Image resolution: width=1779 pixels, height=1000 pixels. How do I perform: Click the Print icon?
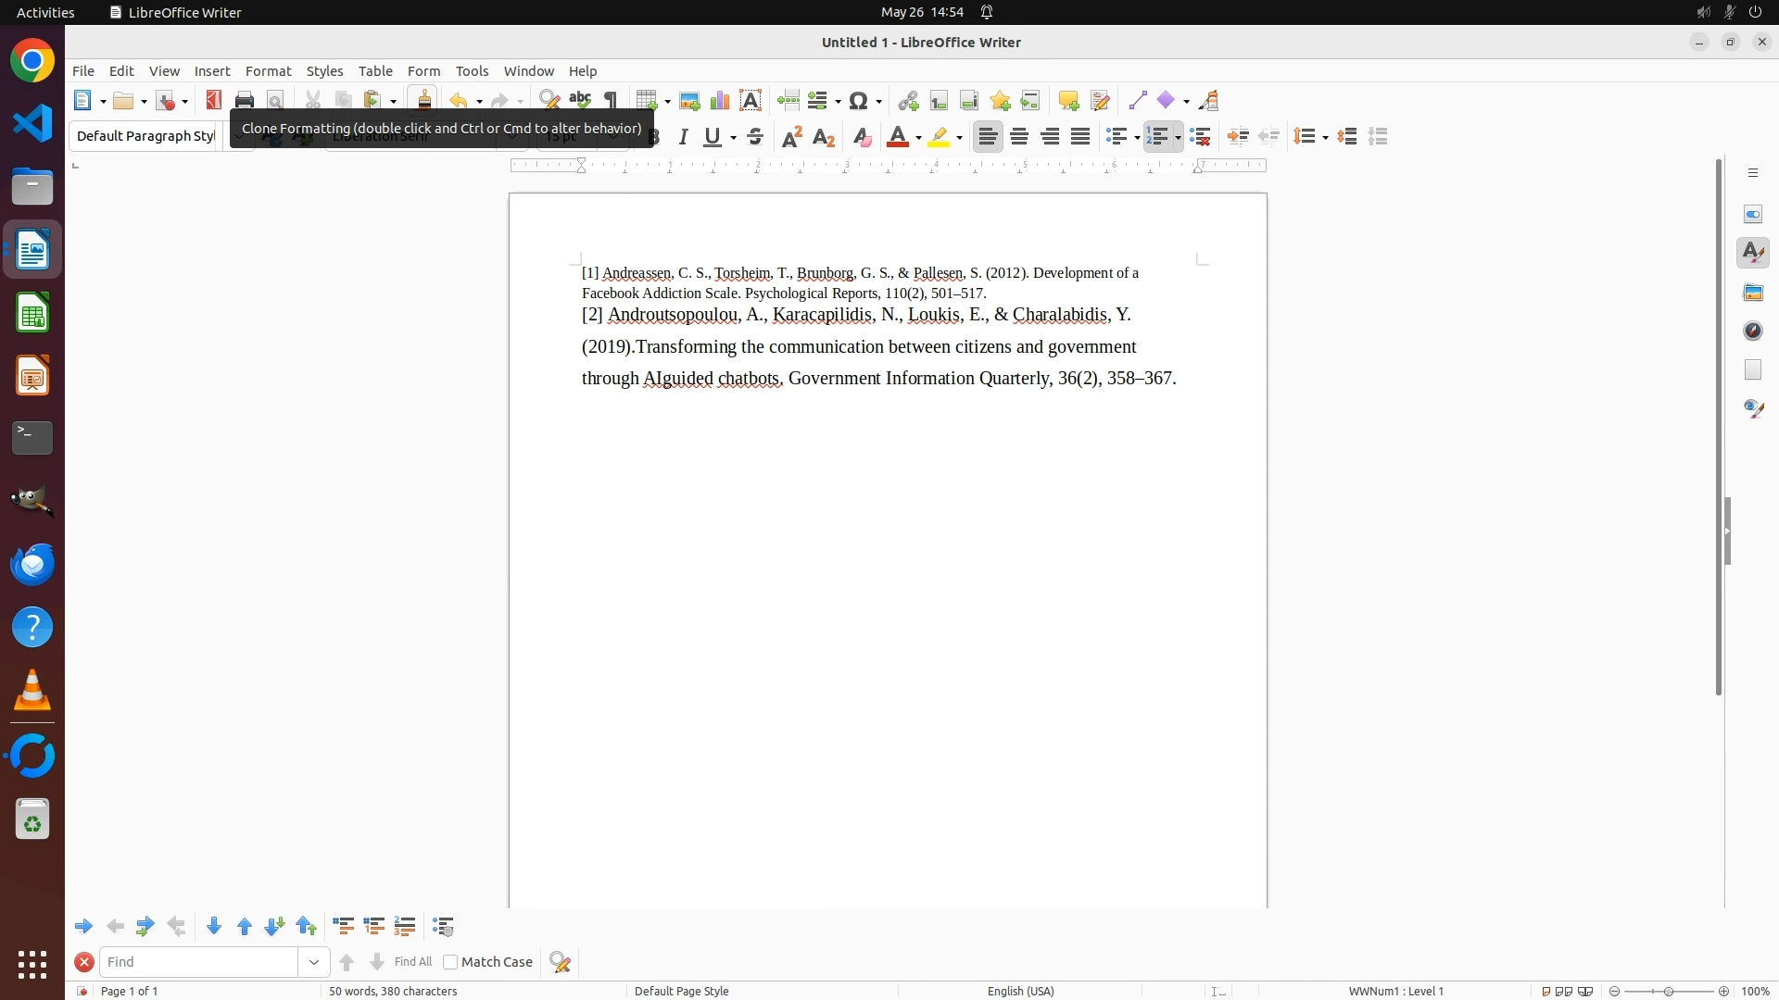[x=245, y=101]
